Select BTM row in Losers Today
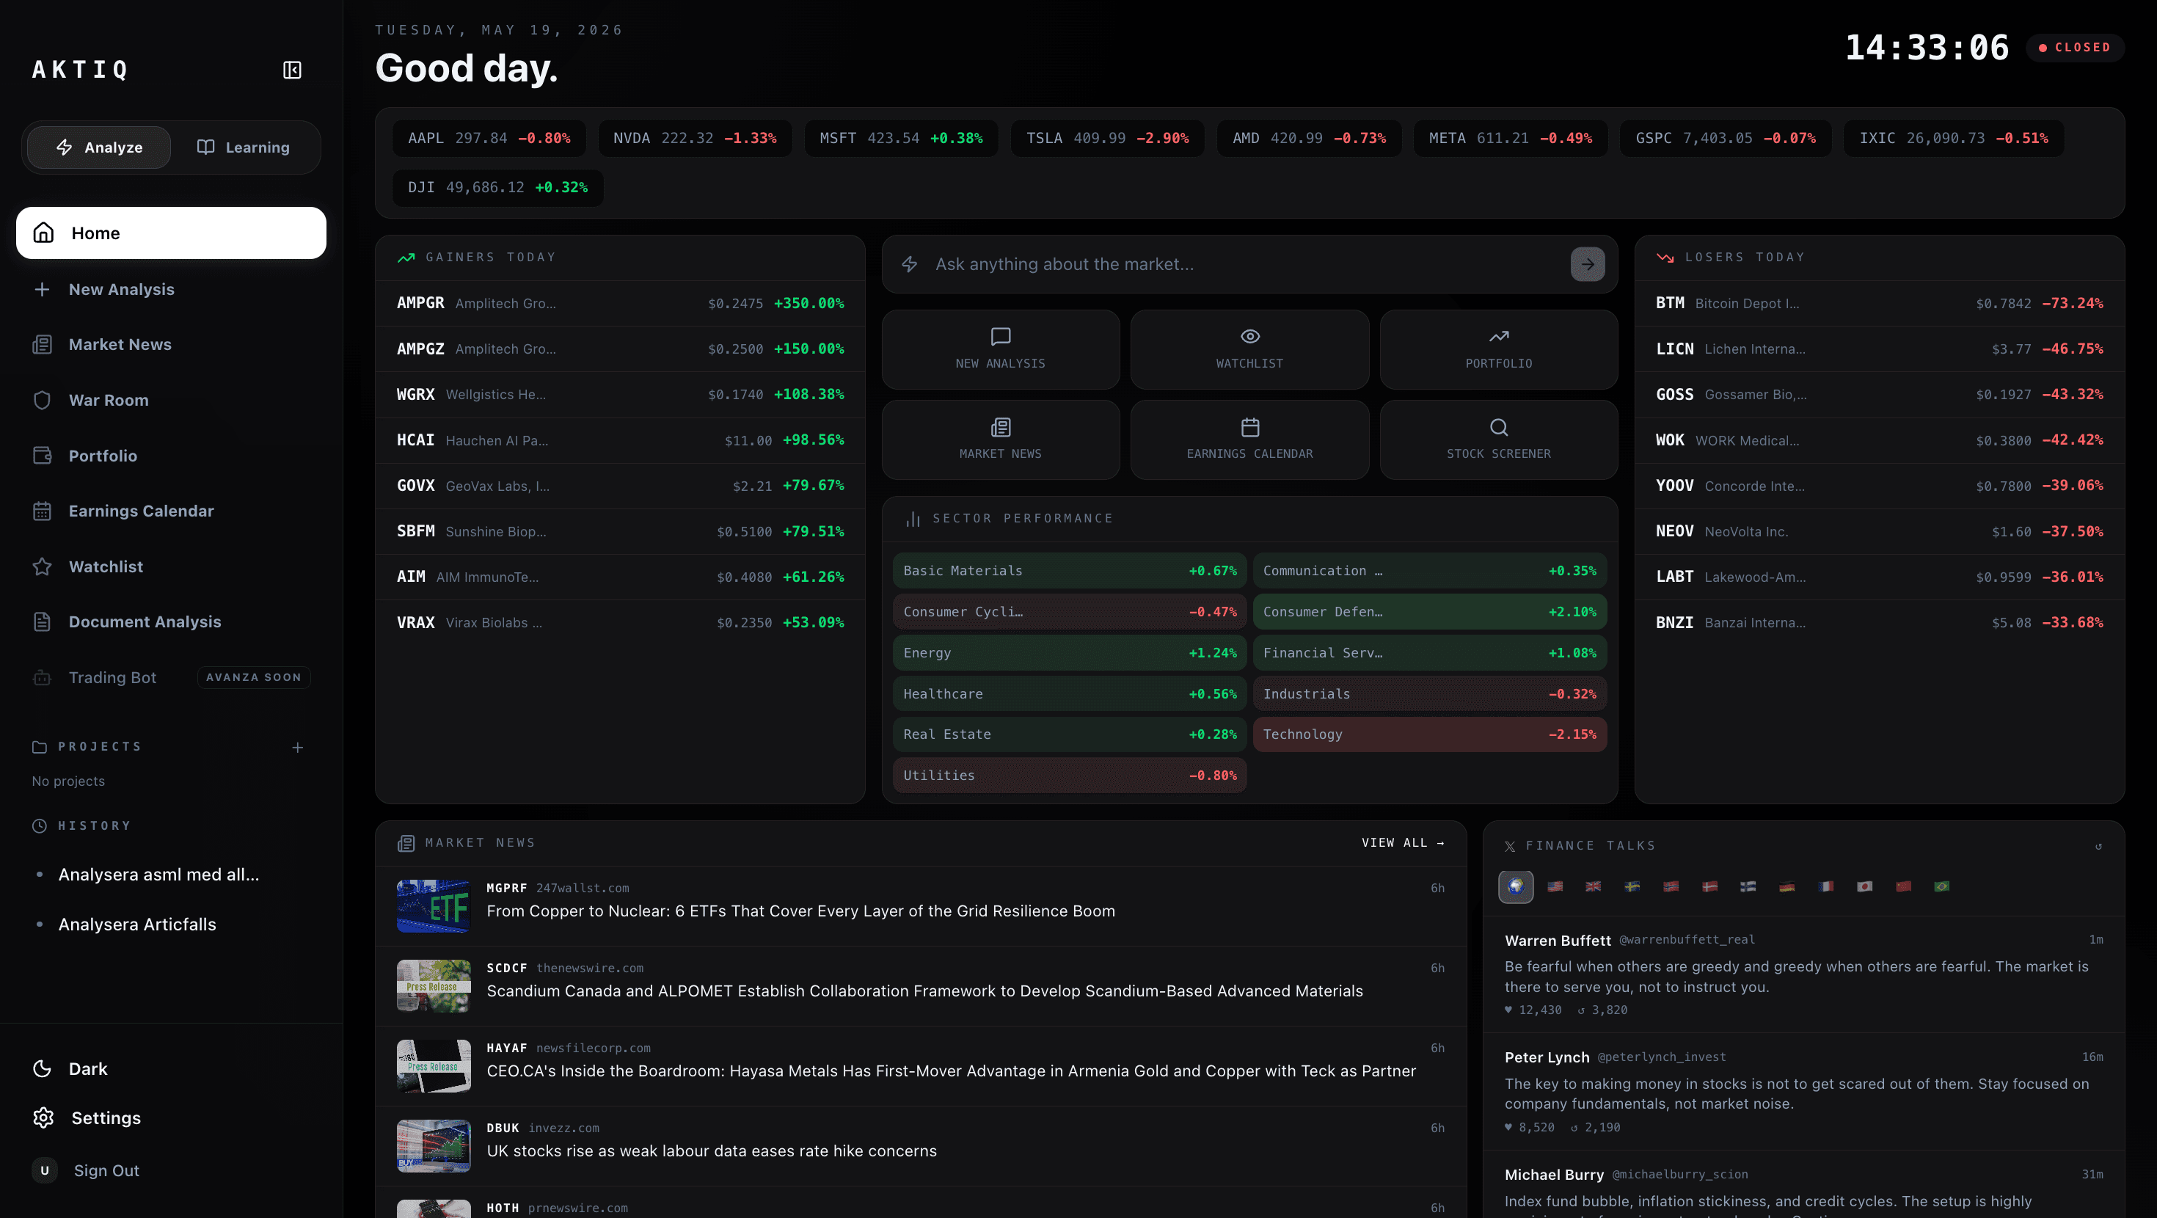The height and width of the screenshot is (1218, 2157). coord(1879,303)
